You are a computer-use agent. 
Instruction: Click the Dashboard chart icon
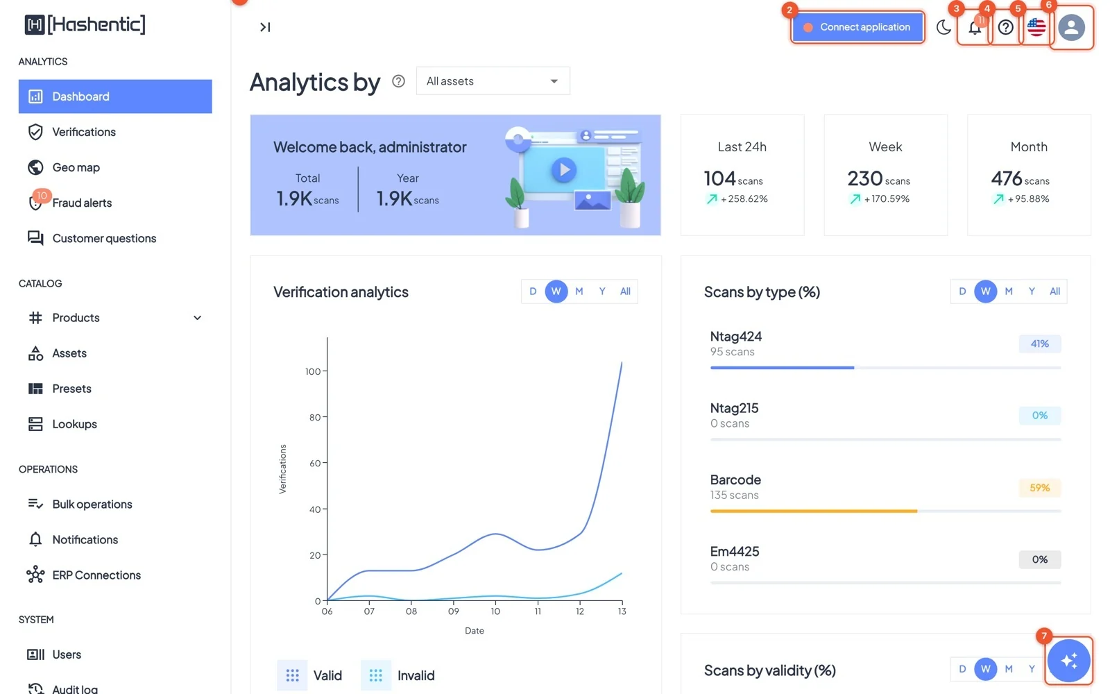pos(35,96)
